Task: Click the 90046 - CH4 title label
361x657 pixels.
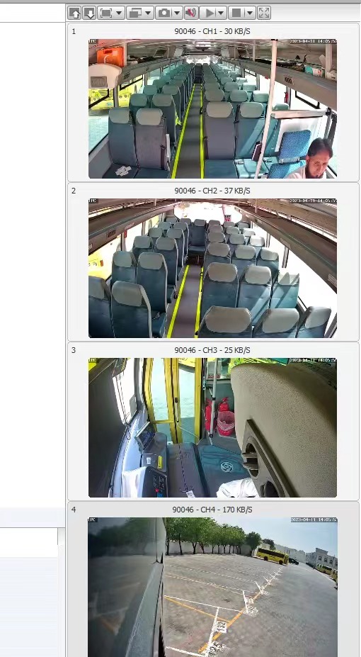Action: click(x=212, y=510)
